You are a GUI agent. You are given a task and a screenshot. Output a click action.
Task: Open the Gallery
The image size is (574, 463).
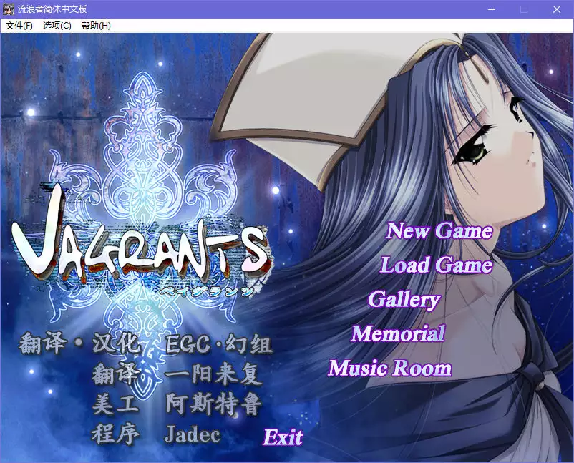tap(404, 300)
